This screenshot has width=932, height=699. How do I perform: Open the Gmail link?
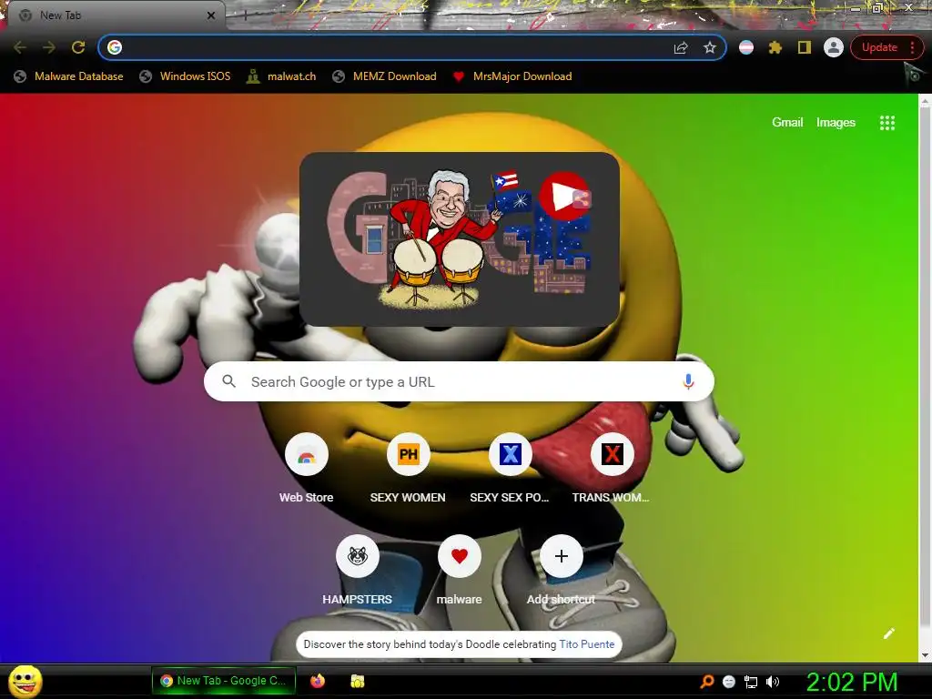pyautogui.click(x=787, y=123)
